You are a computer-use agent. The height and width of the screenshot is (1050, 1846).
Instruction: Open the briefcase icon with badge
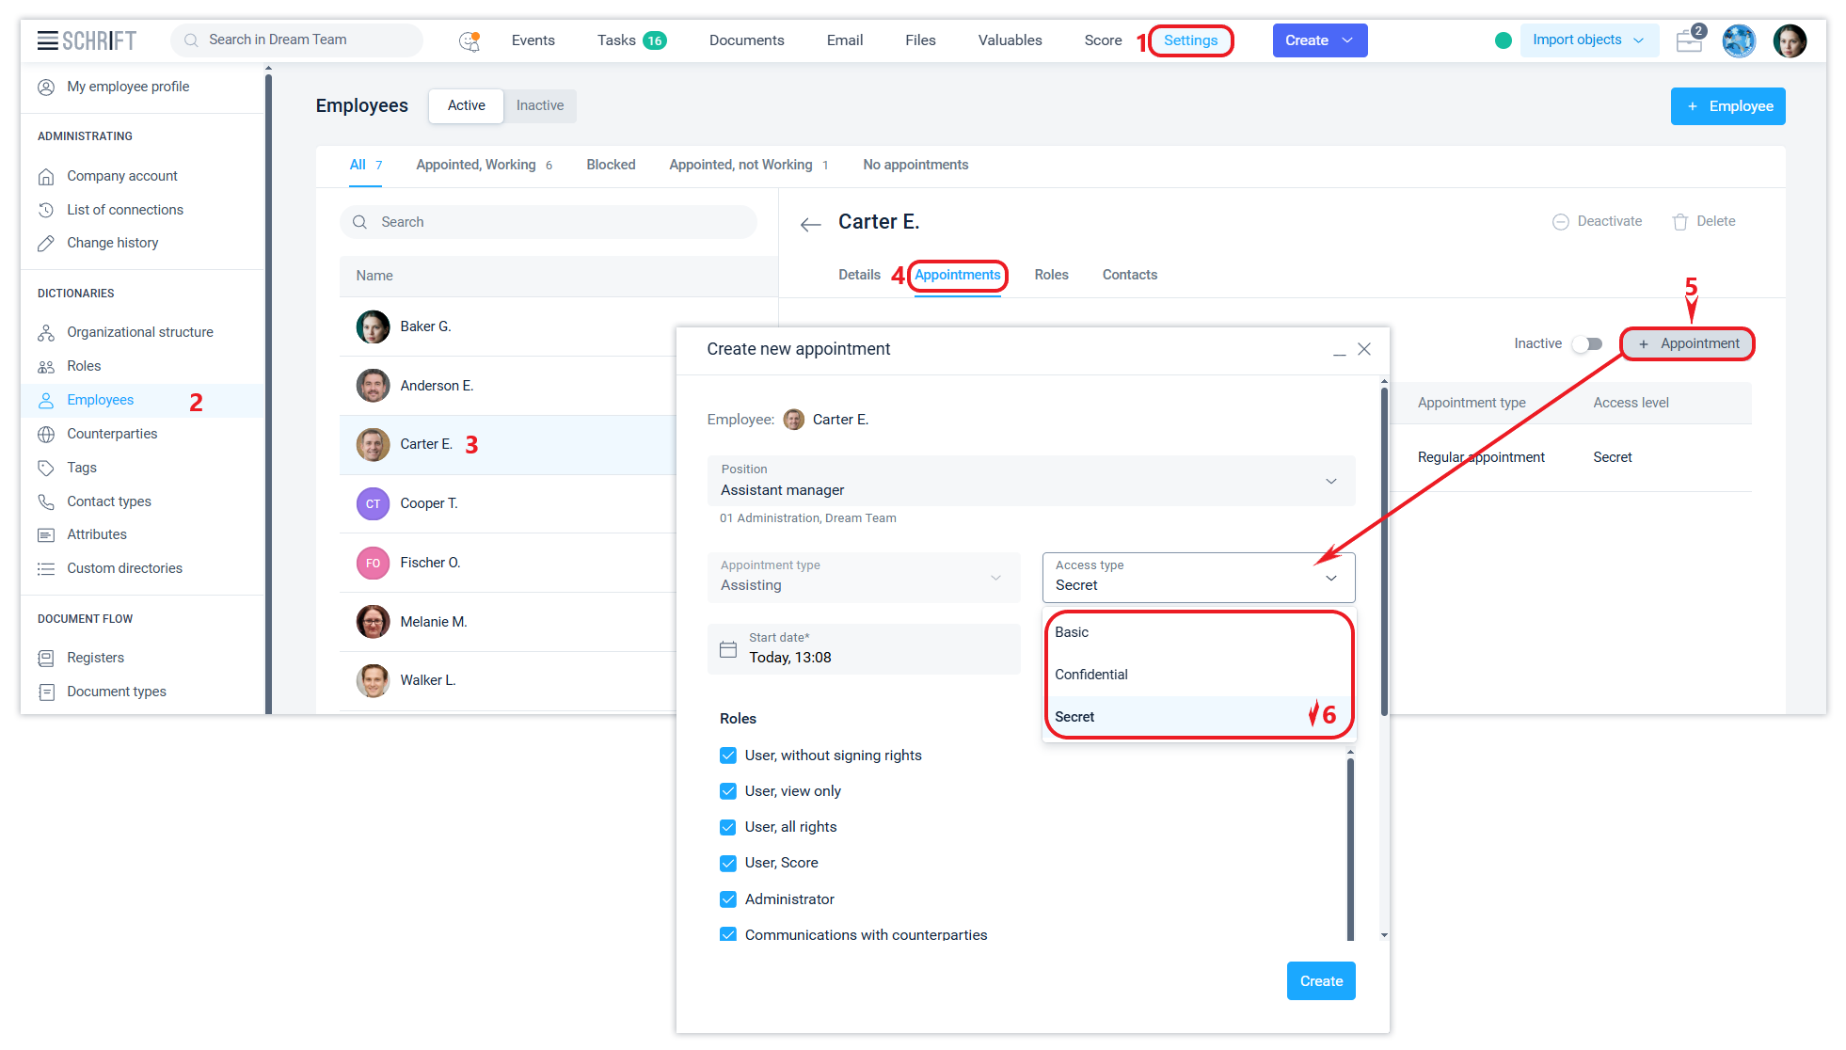pyautogui.click(x=1689, y=40)
